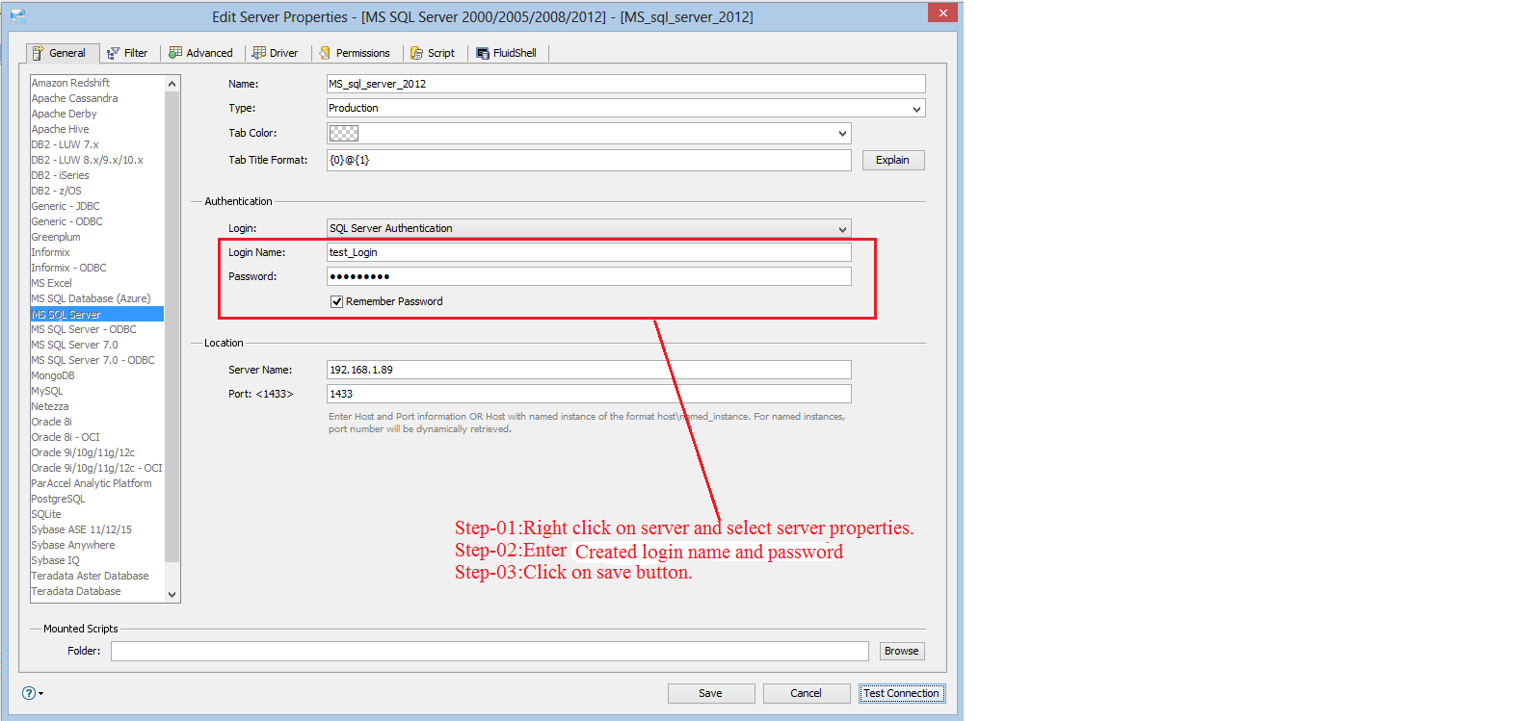Select Apache Derby in the list

[64, 114]
